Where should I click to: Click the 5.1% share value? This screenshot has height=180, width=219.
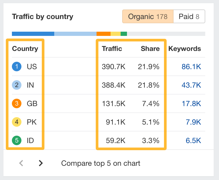[x=151, y=122]
